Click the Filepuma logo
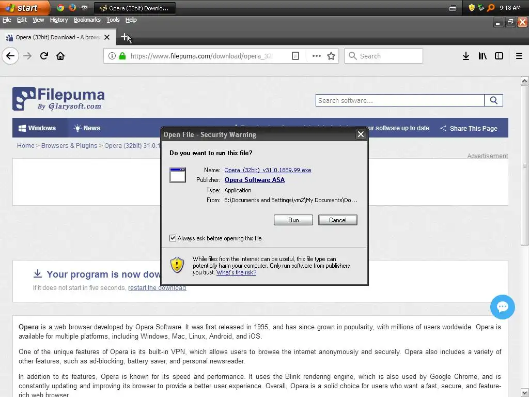 [x=58, y=99]
